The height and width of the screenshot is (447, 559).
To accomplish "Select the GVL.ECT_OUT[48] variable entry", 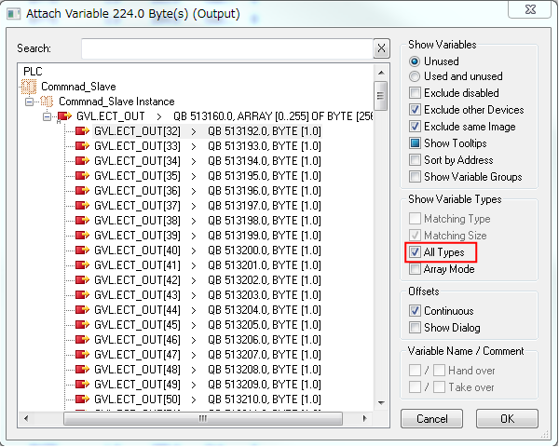I will point(137,370).
